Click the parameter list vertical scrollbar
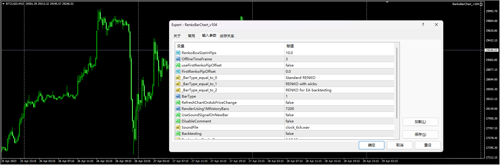 click(x=397, y=83)
